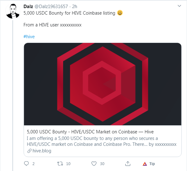Click the Tip button label
187x171 pixels.
(x=152, y=164)
